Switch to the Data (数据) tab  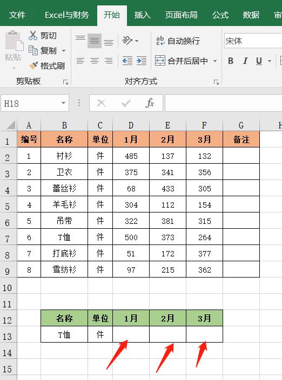pyautogui.click(x=251, y=15)
